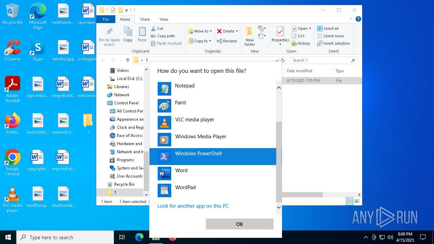Collapse the ribbon with chevron
434x244 pixels.
(351, 19)
